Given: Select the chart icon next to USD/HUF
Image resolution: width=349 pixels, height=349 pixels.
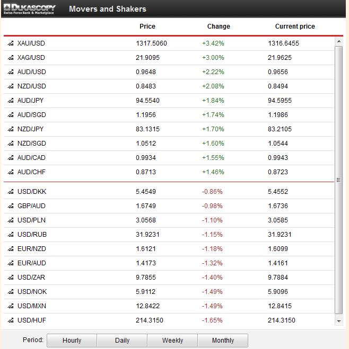Looking at the screenshot, I should tap(11, 320).
